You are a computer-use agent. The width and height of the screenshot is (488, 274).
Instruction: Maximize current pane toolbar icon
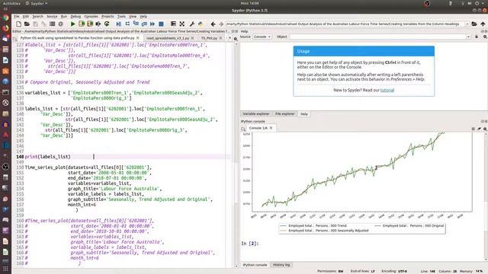pos(173,24)
